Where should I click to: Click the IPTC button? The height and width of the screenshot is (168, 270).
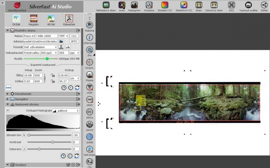tap(74, 41)
